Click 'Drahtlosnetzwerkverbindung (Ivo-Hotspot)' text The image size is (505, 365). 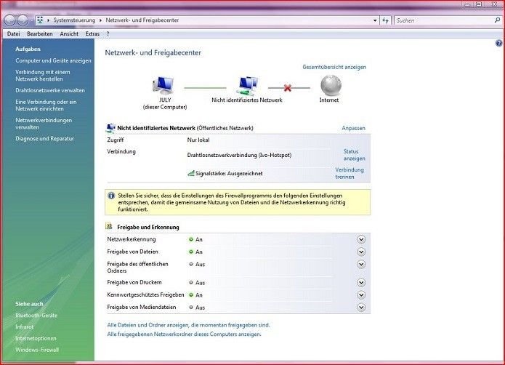(x=239, y=155)
